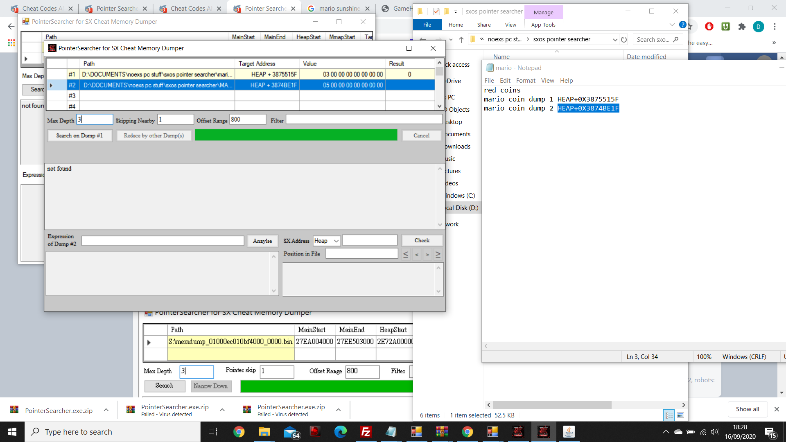Jump to first position arrow button
Screen dimensions: 786x442
[406, 254]
